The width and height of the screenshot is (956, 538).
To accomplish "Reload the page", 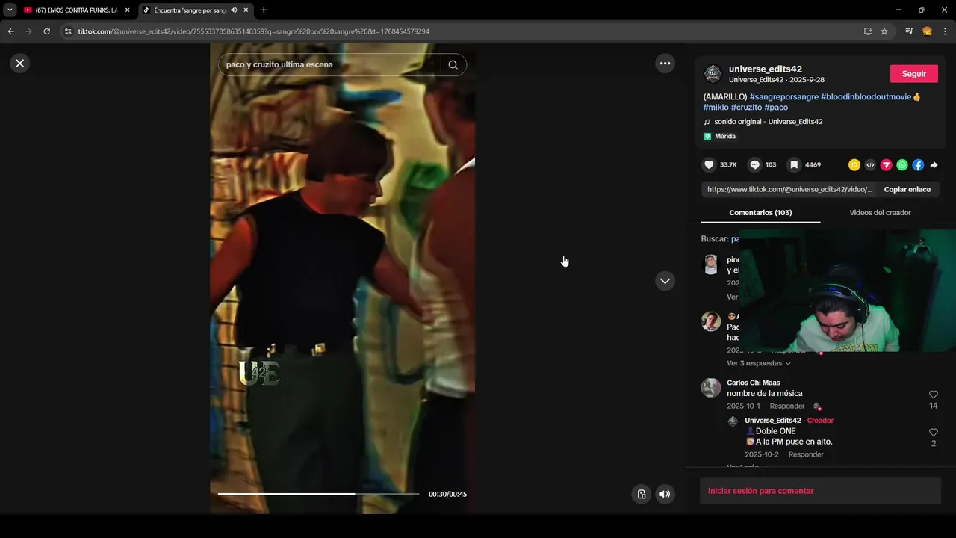I will [46, 31].
